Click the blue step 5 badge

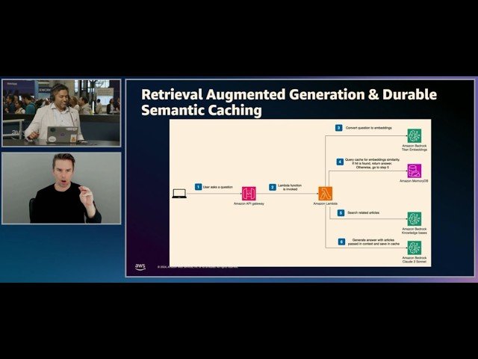[x=341, y=212]
